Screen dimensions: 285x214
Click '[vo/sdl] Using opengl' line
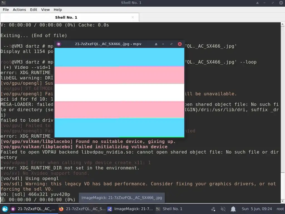[x=30, y=179]
